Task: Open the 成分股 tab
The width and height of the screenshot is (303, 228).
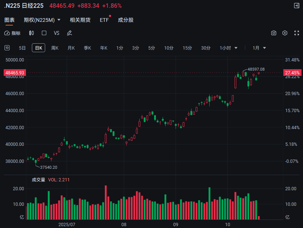Action: point(126,20)
